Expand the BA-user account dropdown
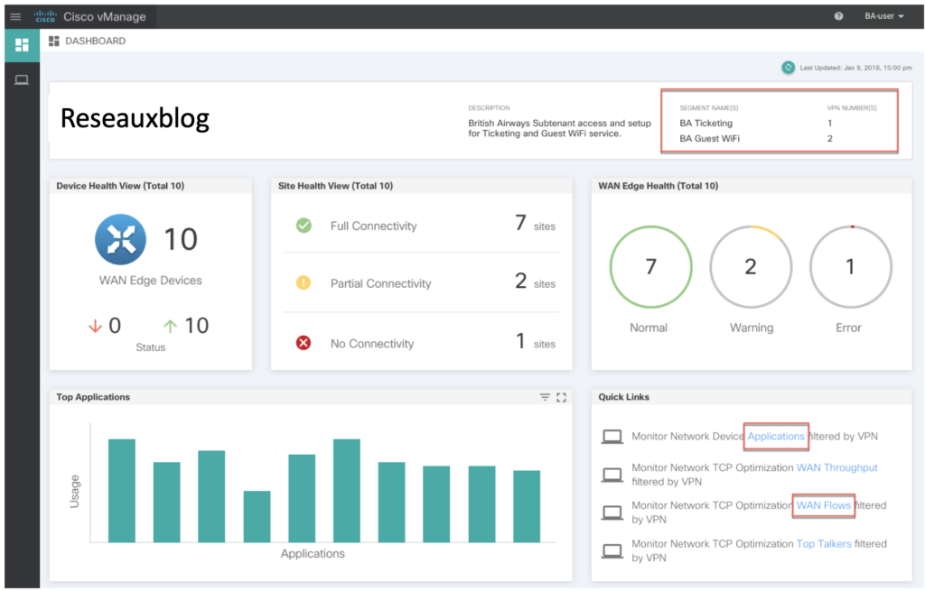Screen dimensions: 925x591 pyautogui.click(x=883, y=16)
